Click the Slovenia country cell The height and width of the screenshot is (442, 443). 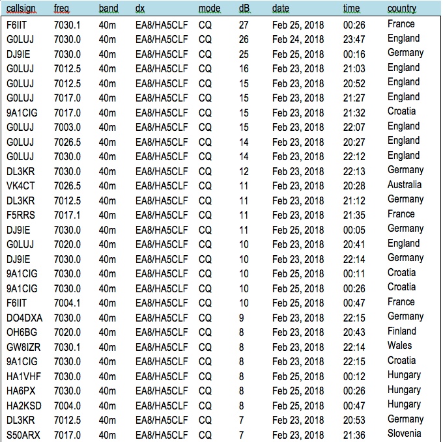(404, 434)
